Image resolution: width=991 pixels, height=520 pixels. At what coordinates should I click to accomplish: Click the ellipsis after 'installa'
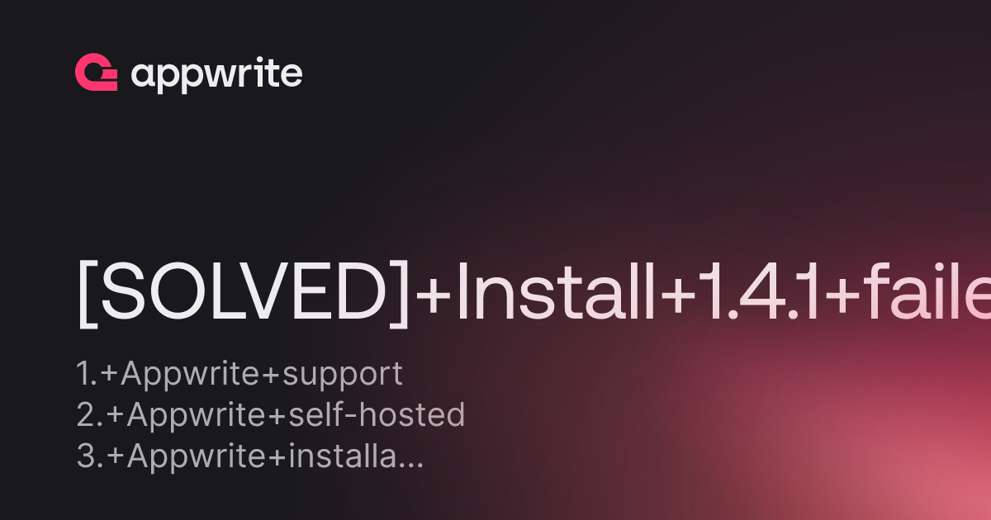click(411, 465)
